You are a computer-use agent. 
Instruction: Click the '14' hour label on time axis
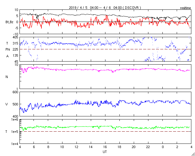91,147
